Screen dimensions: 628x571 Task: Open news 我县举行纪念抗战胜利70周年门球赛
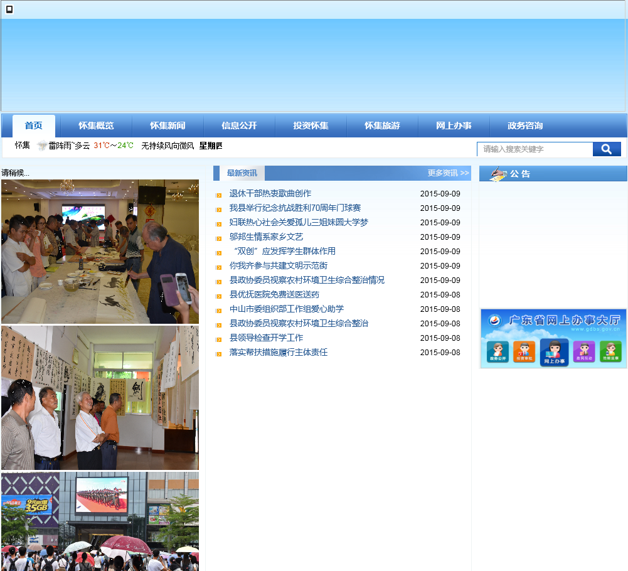(295, 208)
